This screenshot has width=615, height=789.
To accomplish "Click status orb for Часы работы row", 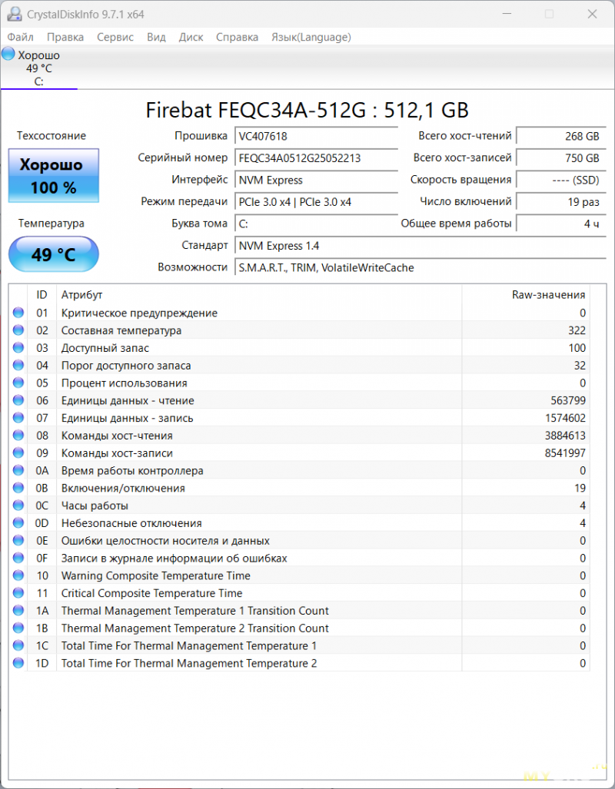I will click(x=18, y=506).
